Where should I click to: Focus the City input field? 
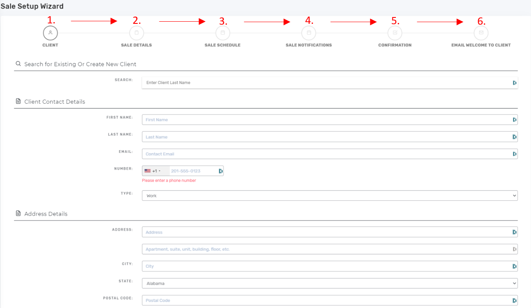(x=330, y=266)
